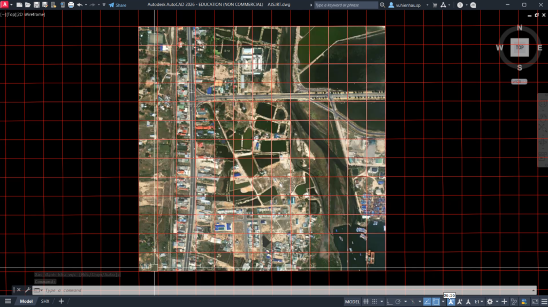Switch to the SHX layout tab
The height and width of the screenshot is (307, 548).
click(45, 301)
